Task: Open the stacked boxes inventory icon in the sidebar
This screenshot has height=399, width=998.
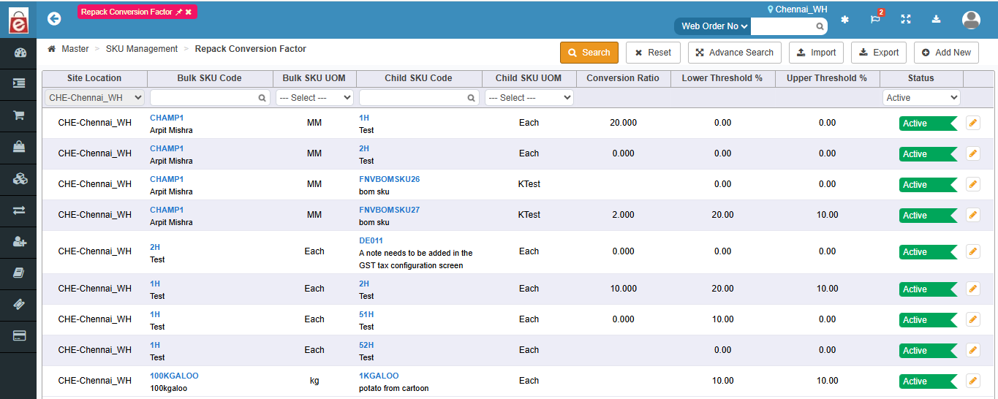Action: pyautogui.click(x=19, y=178)
